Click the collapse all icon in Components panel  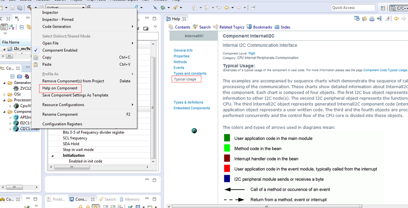[12, 76]
